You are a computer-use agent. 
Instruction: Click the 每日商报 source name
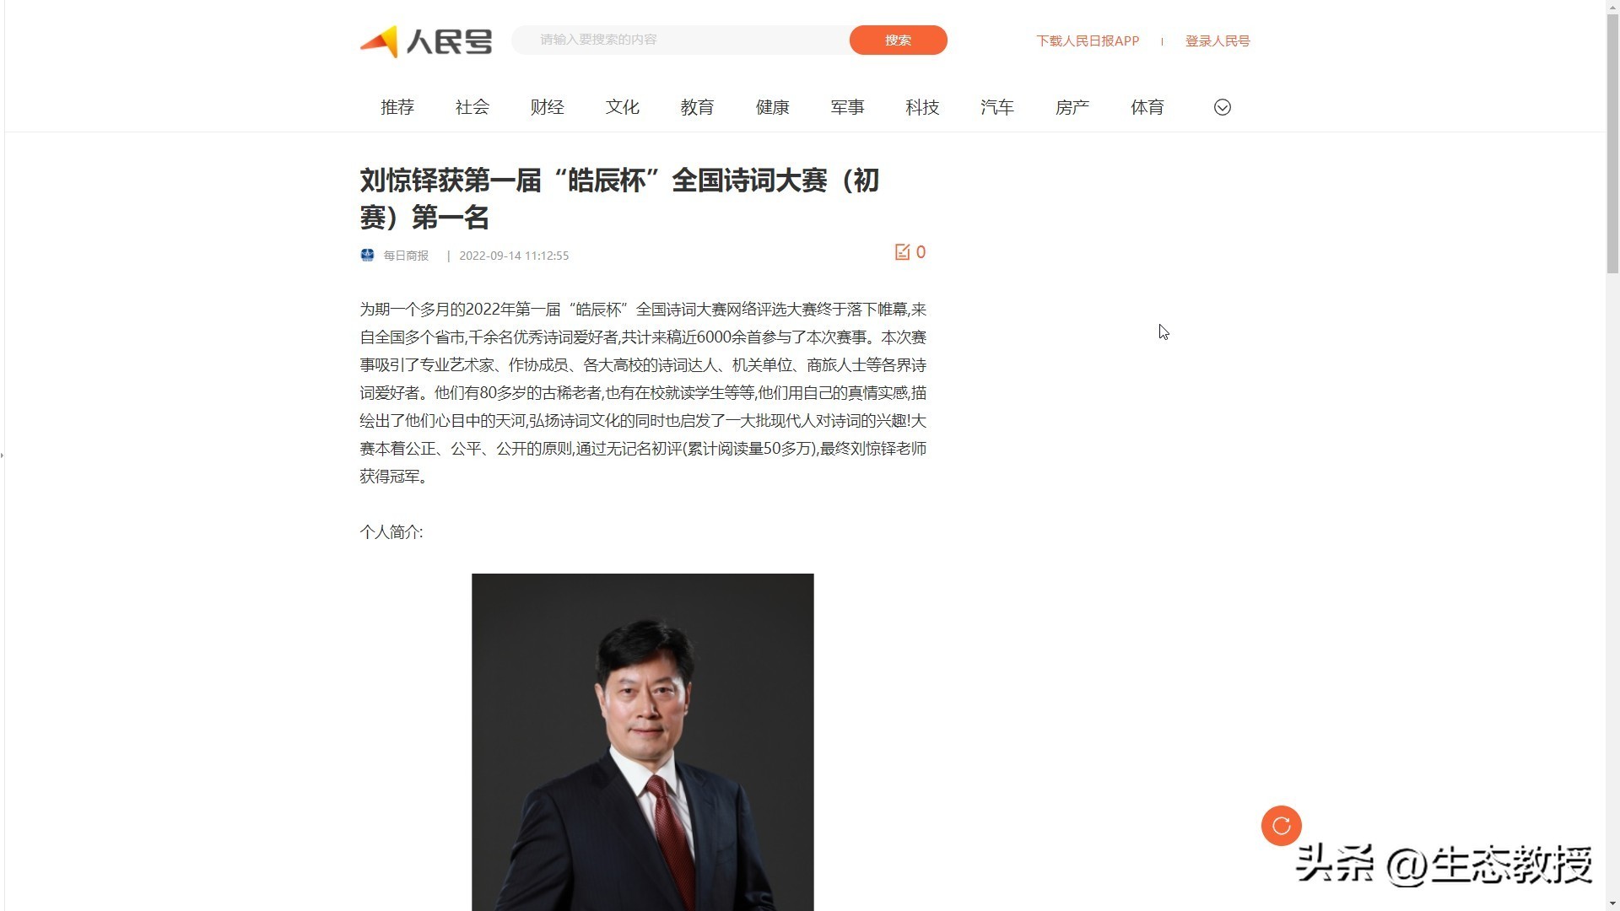pyautogui.click(x=406, y=256)
